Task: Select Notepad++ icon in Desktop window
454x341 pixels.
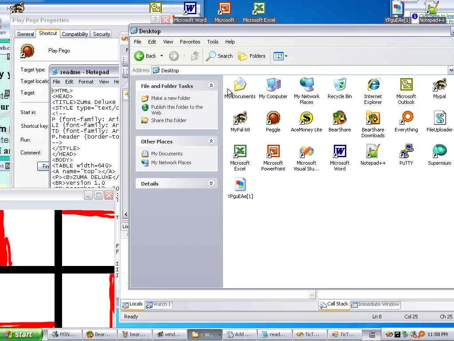Action: click(x=373, y=155)
